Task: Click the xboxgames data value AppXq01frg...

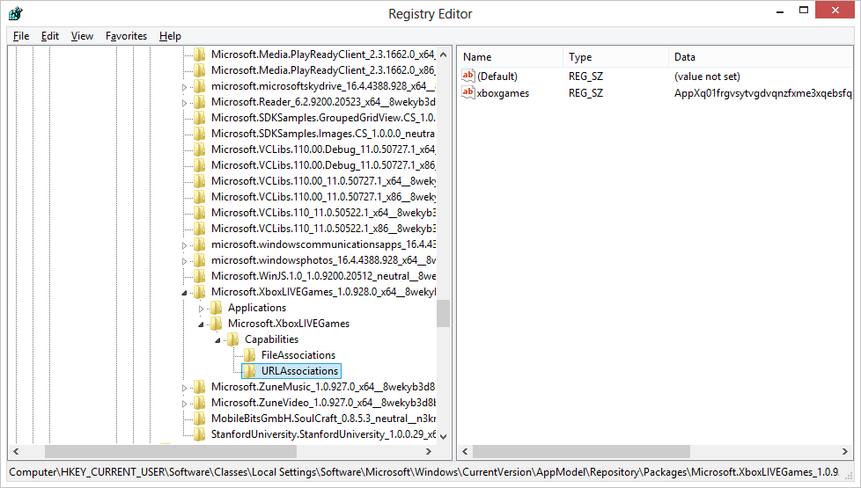Action: 762,92
